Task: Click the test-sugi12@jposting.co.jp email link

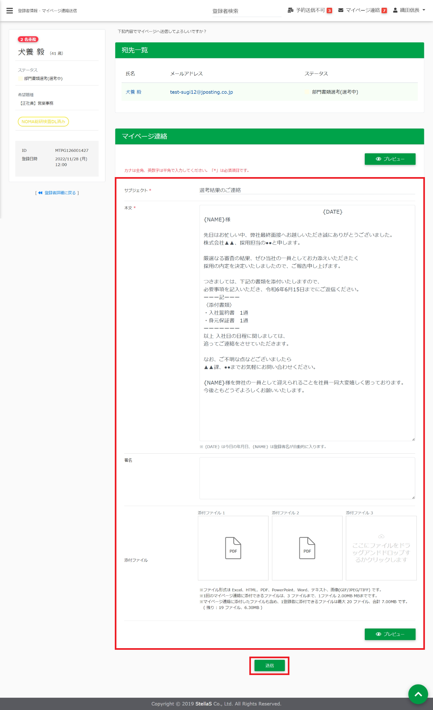Action: pyautogui.click(x=201, y=92)
